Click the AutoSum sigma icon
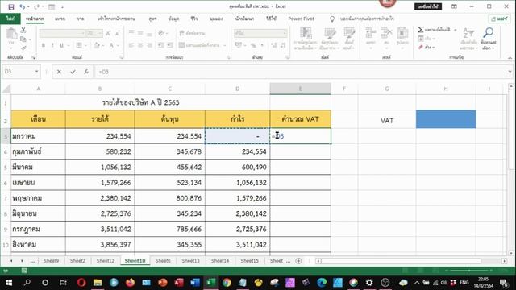 [x=421, y=30]
